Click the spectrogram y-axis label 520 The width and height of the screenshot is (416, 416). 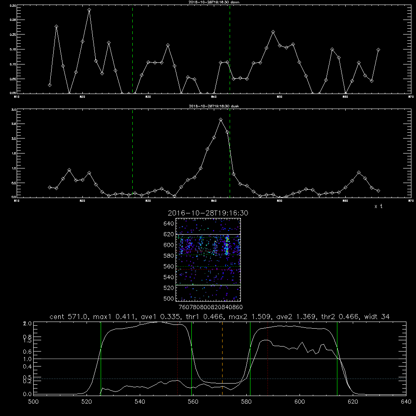[168, 288]
